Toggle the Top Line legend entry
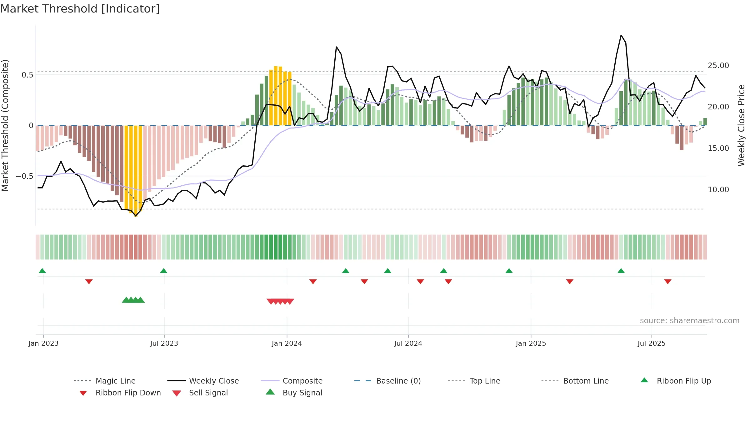Viewport: 750px width, 422px height. pyautogui.click(x=474, y=381)
